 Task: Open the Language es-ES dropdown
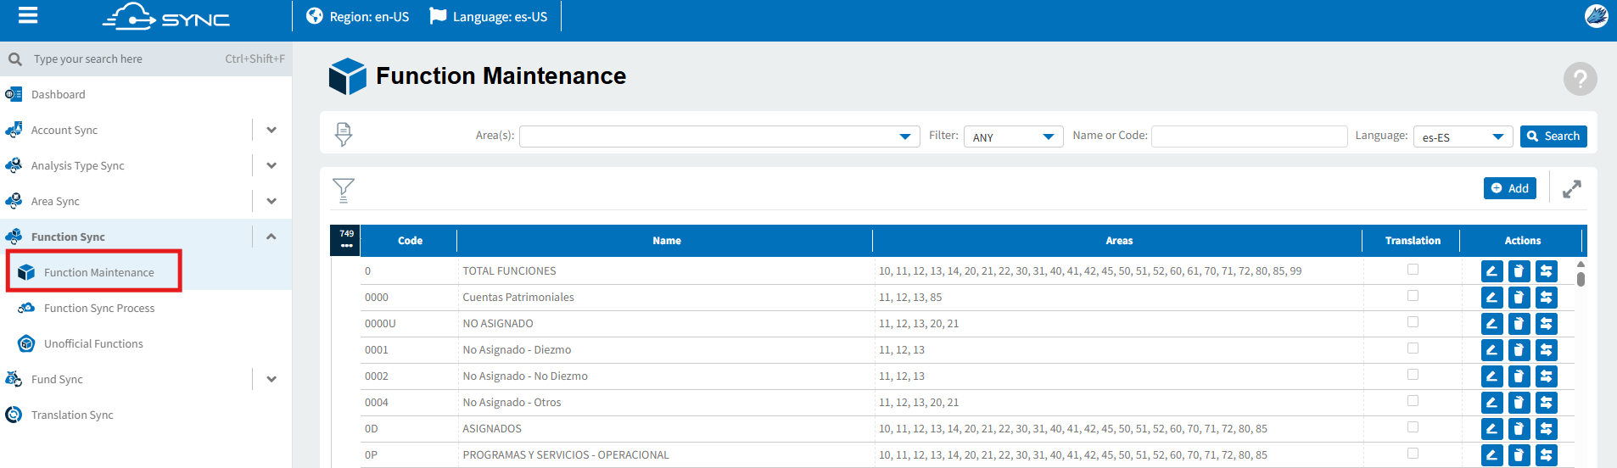click(1463, 136)
